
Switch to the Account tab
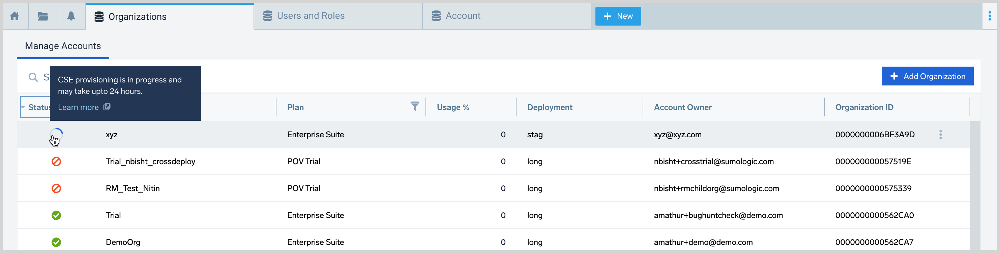[463, 16]
